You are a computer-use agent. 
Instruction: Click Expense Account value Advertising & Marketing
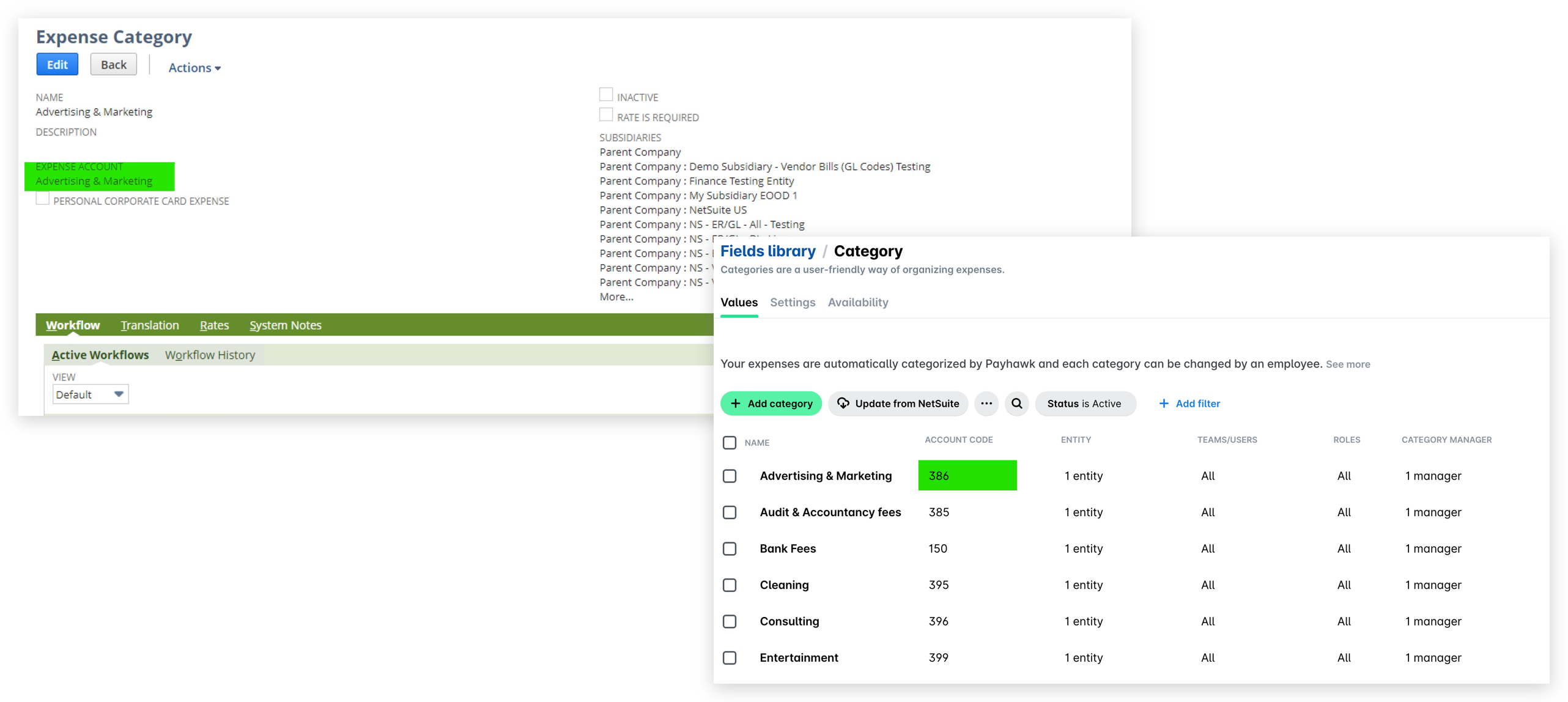pyautogui.click(x=94, y=182)
